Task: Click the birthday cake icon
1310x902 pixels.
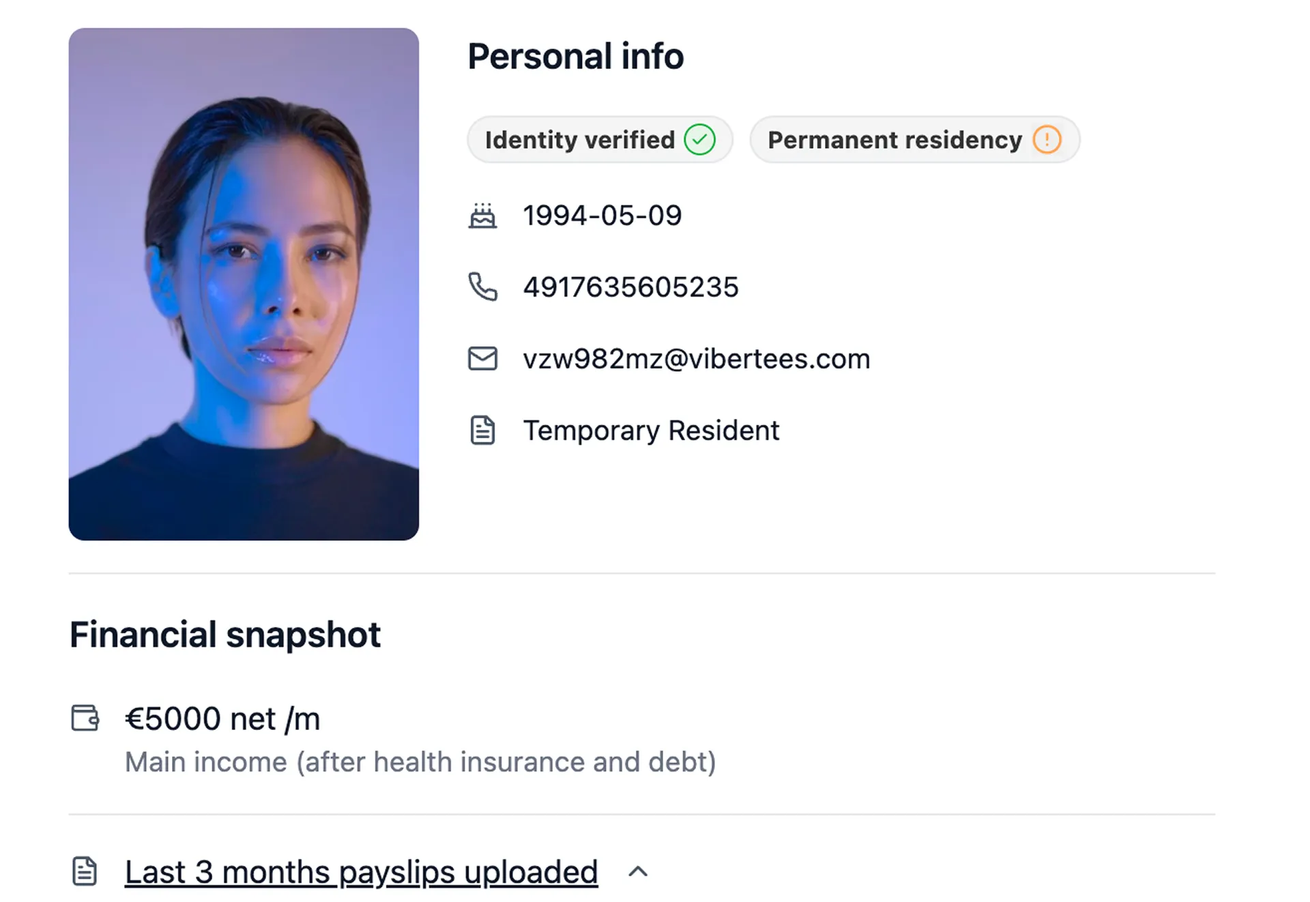Action: (x=482, y=216)
